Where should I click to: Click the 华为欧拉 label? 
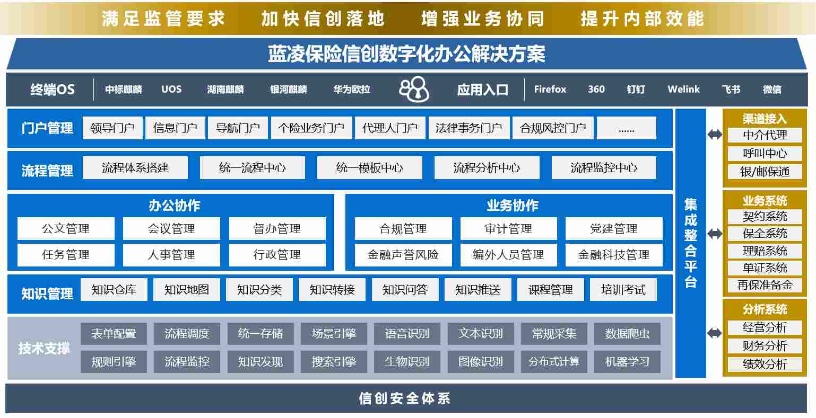pos(352,90)
